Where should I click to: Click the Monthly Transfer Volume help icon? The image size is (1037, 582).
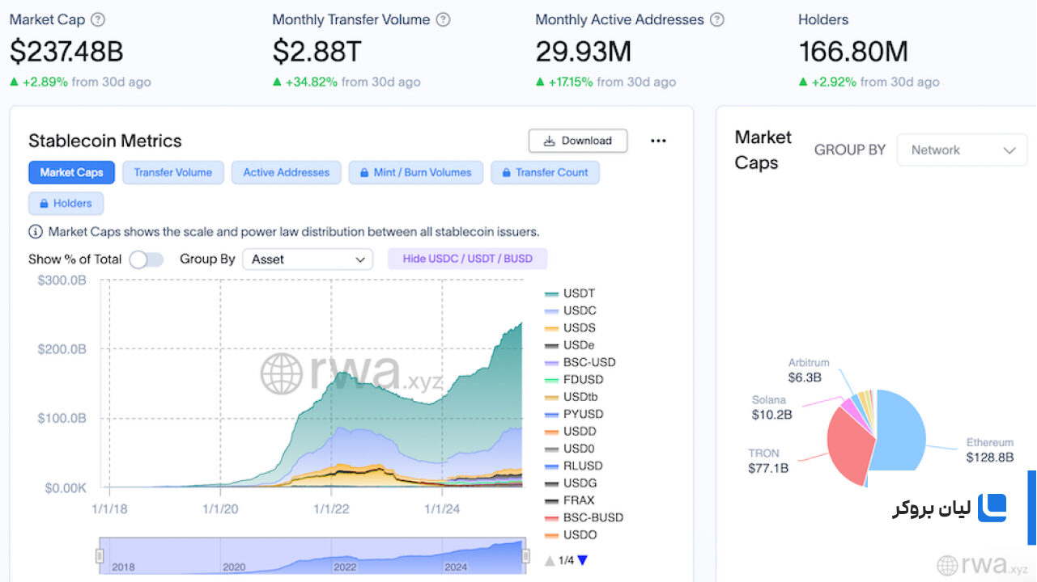pyautogui.click(x=443, y=19)
